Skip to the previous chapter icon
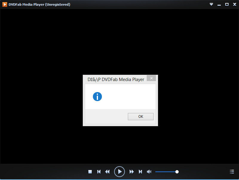 tap(99, 172)
